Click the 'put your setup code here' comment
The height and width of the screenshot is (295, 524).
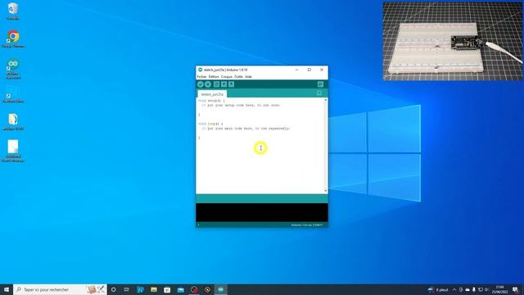click(x=241, y=105)
